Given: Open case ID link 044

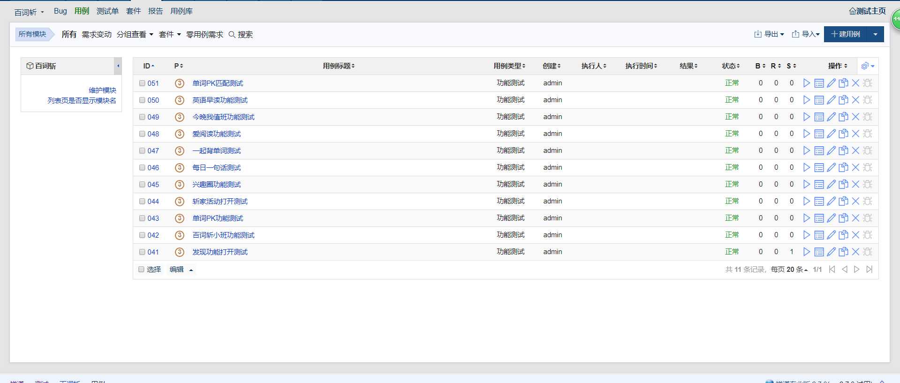Looking at the screenshot, I should tap(153, 201).
